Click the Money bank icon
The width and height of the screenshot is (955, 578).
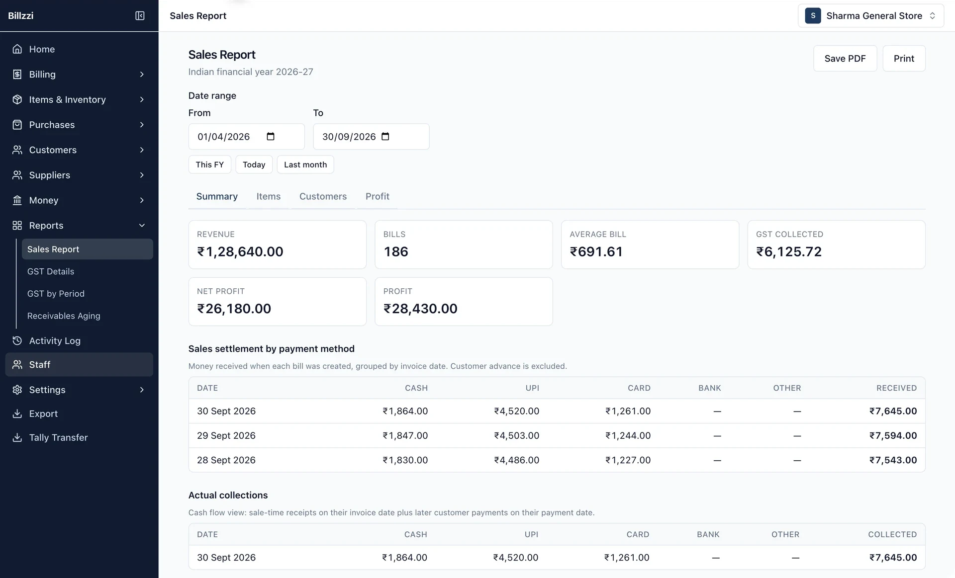pos(17,200)
